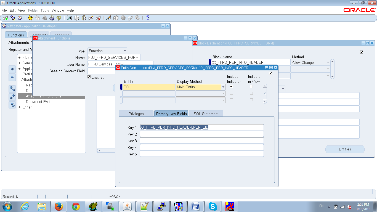The width and height of the screenshot is (377, 212).
Task: Click the Navigator expand all children icon
Action: click(x=12, y=89)
